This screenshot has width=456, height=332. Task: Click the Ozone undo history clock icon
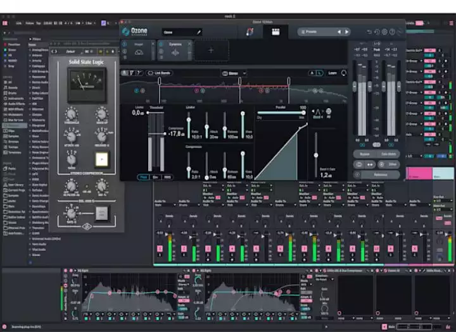pos(377,32)
